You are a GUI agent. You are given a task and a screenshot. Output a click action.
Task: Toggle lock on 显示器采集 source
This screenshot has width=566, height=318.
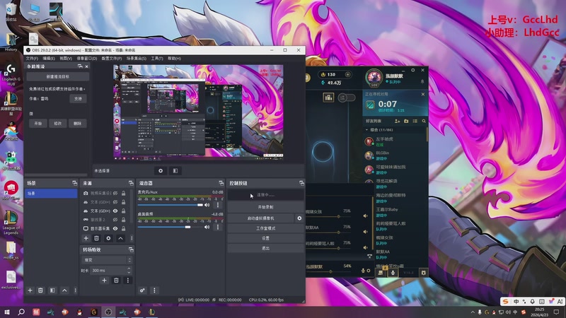pyautogui.click(x=123, y=228)
